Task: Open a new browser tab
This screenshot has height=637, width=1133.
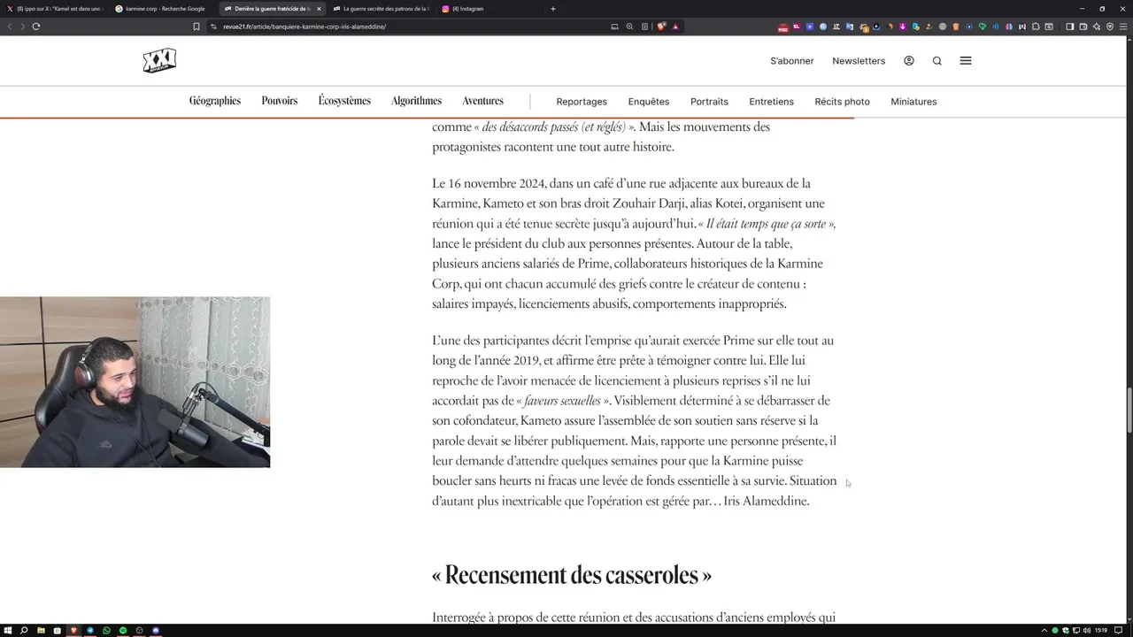Action: [x=553, y=9]
